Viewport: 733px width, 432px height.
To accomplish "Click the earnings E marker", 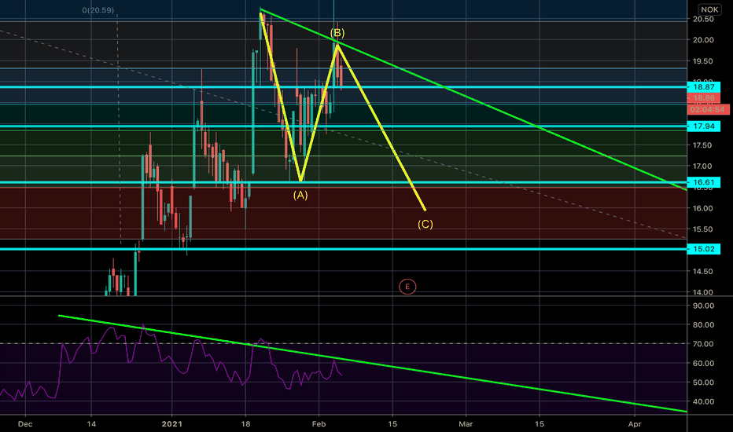I will (407, 287).
